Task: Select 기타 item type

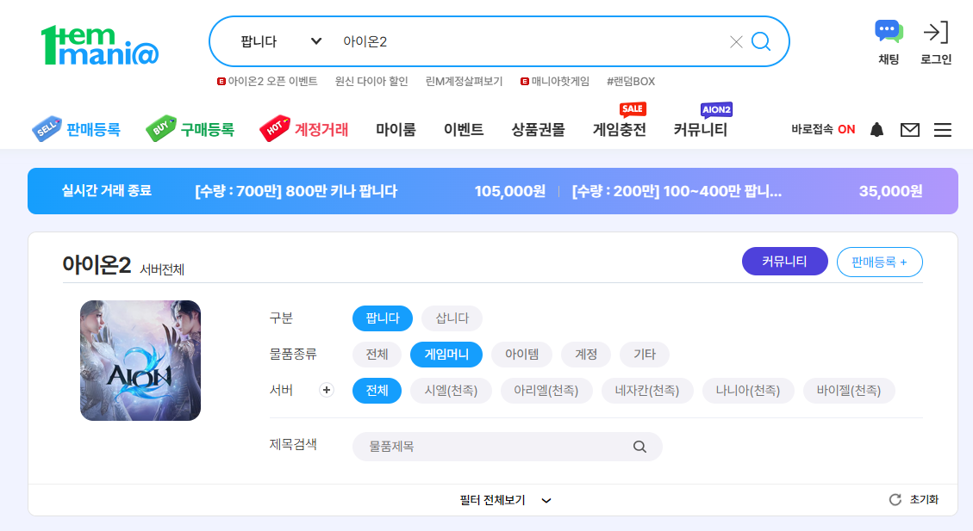Action: click(x=644, y=355)
